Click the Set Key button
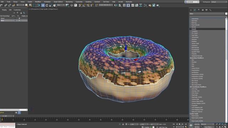Screen dimensions: 228x128 pyautogui.click(x=197, y=127)
